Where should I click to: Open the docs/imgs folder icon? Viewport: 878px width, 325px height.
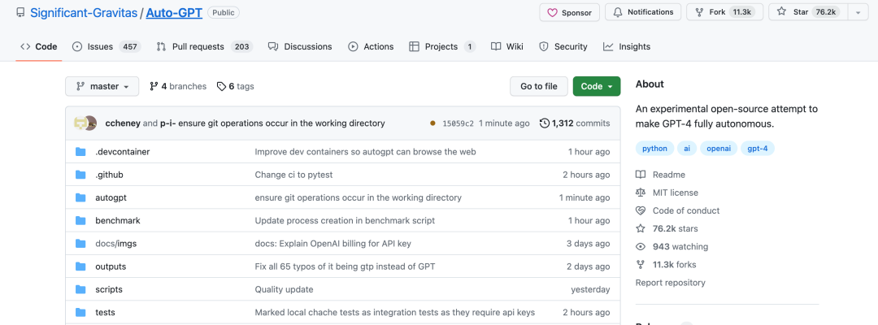[x=80, y=243]
